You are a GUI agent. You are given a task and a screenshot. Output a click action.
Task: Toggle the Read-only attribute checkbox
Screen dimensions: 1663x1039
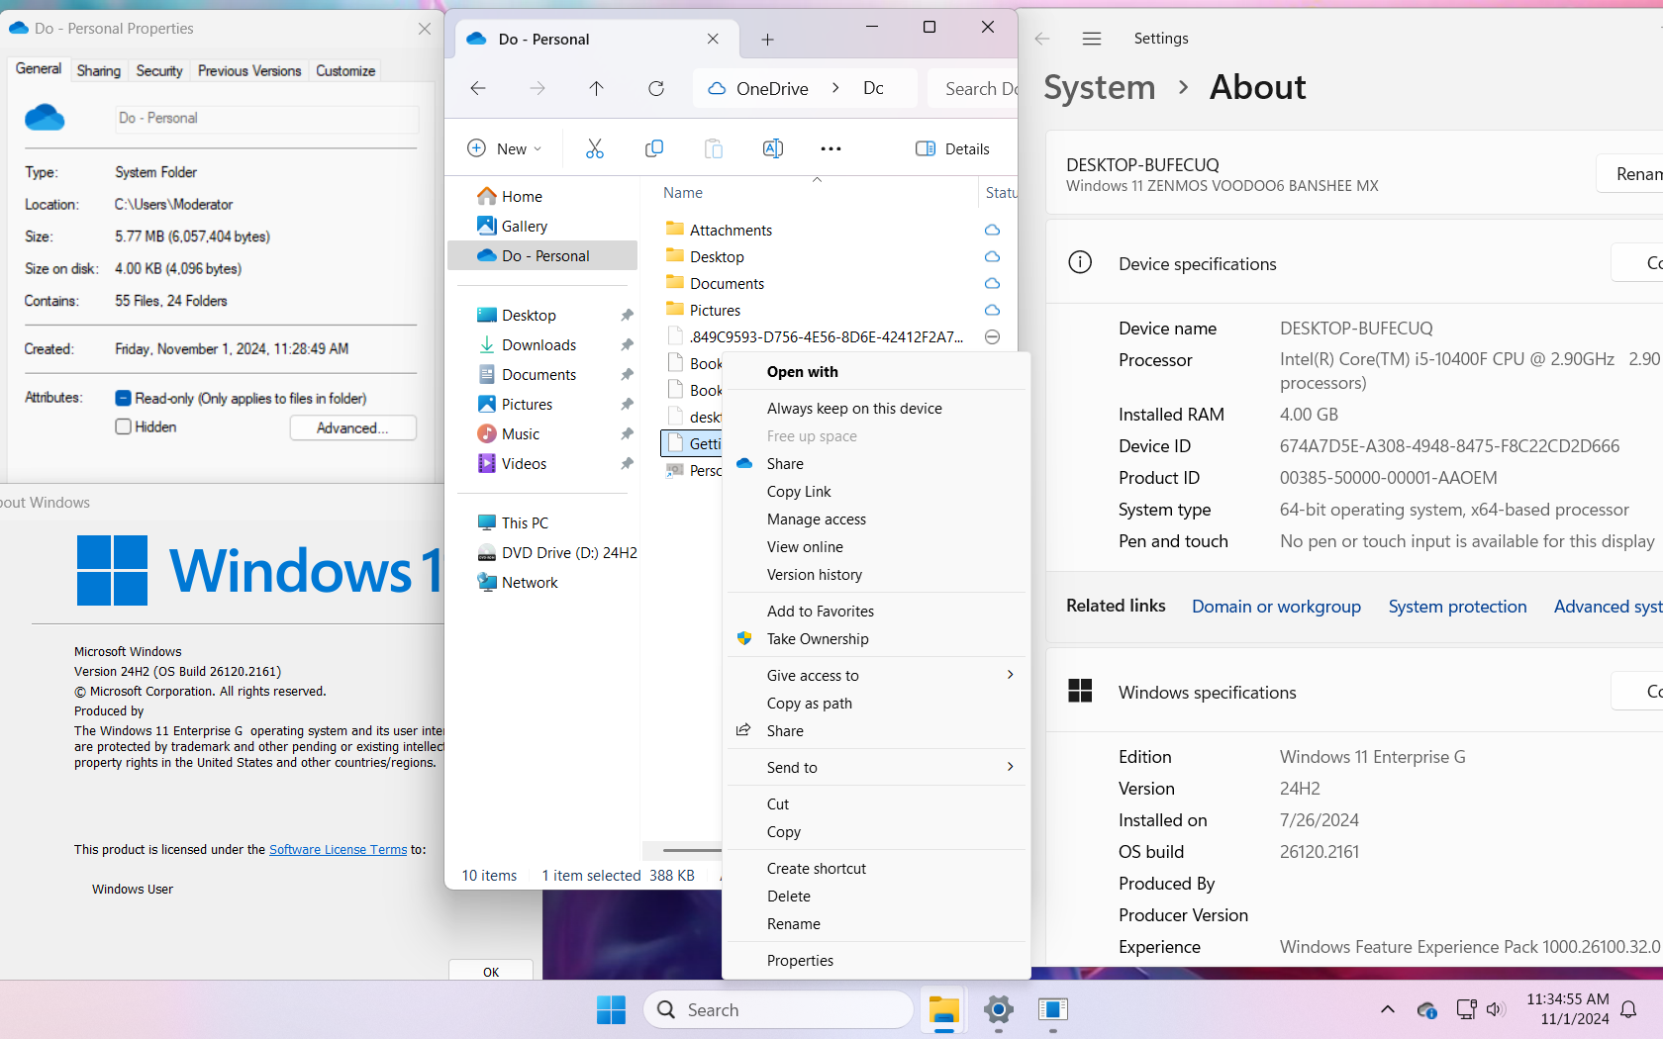(x=123, y=398)
